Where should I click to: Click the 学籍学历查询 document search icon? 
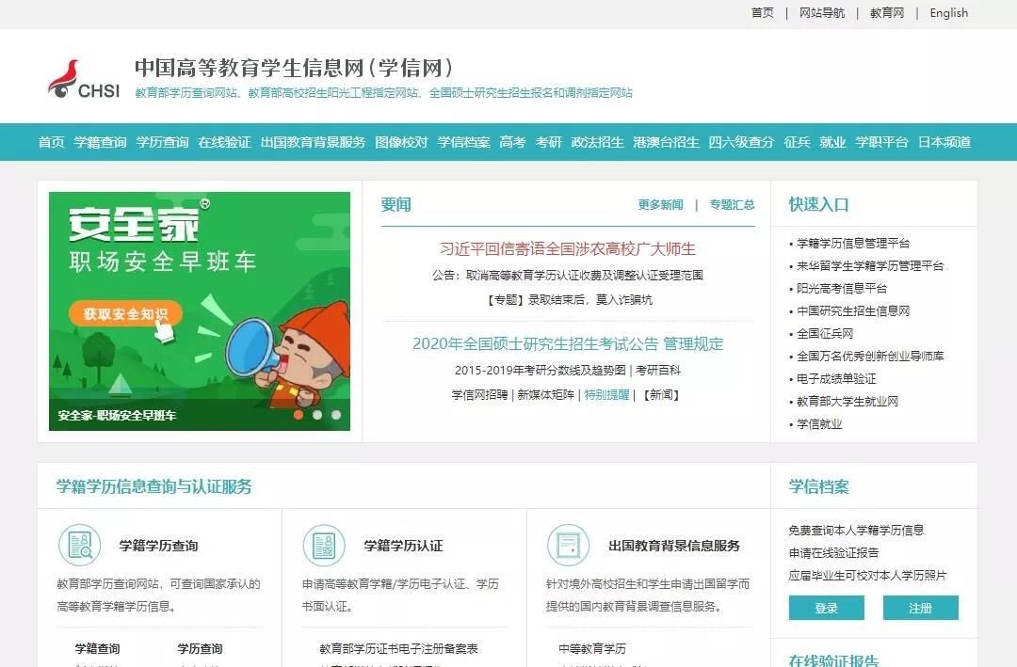coord(79,545)
